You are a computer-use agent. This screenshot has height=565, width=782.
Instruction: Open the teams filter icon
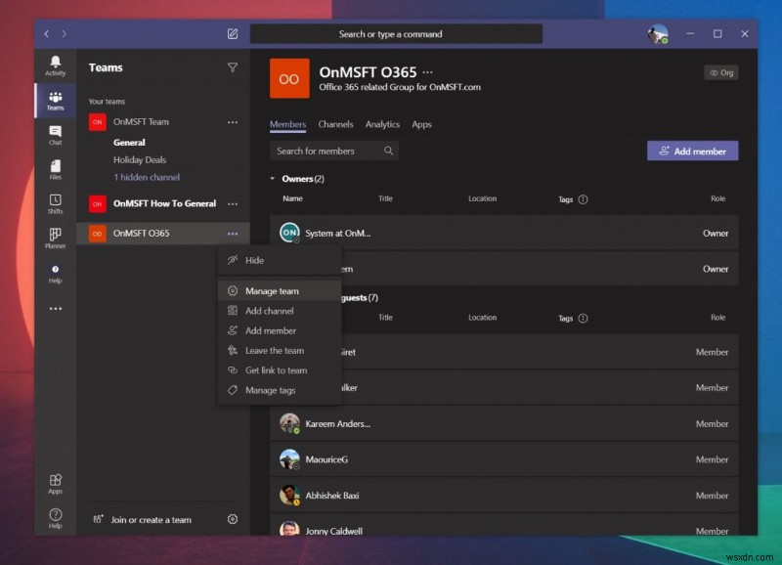[232, 67]
